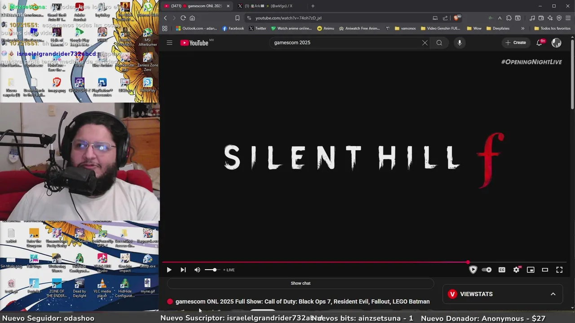Screen dimensions: 575x323
Task: Open Outlook.com bookmark
Action: coord(196,28)
